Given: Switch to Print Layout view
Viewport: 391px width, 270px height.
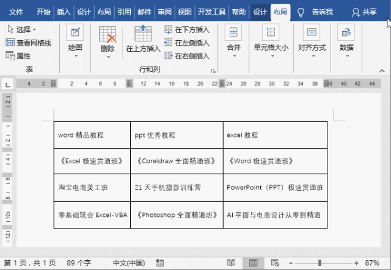Looking at the screenshot, I should coord(253,263).
